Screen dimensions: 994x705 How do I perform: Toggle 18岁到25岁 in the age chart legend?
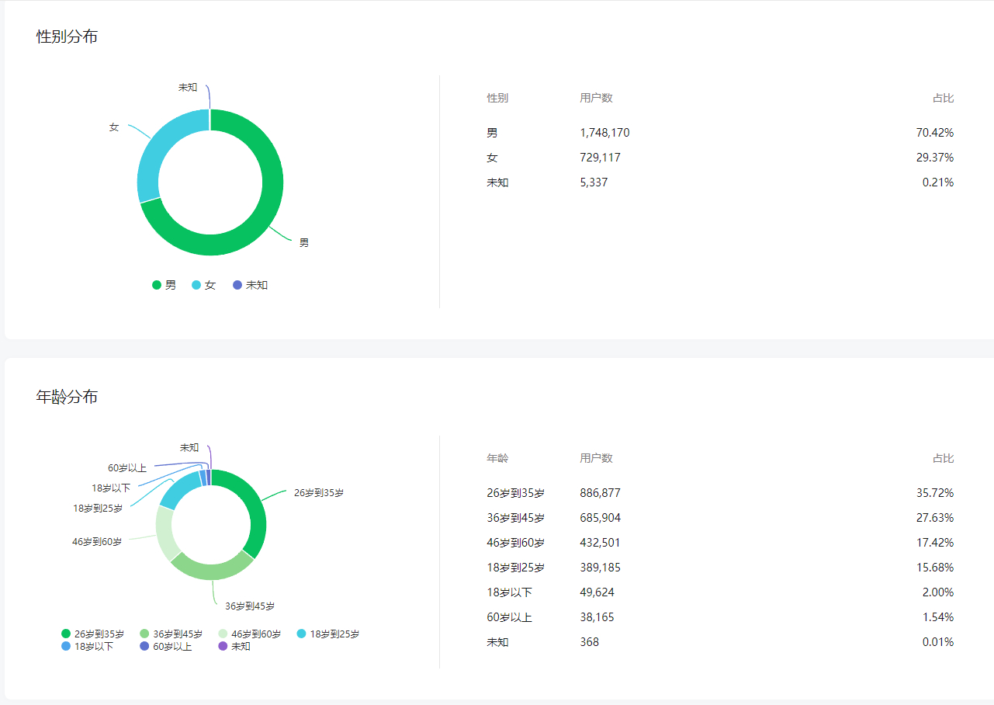[328, 634]
